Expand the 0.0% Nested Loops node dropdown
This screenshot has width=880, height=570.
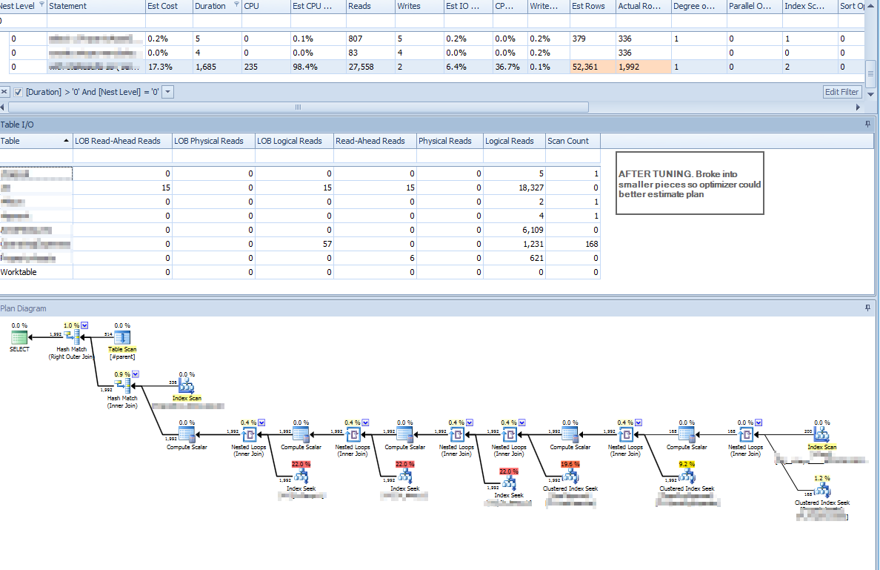pyautogui.click(x=759, y=422)
